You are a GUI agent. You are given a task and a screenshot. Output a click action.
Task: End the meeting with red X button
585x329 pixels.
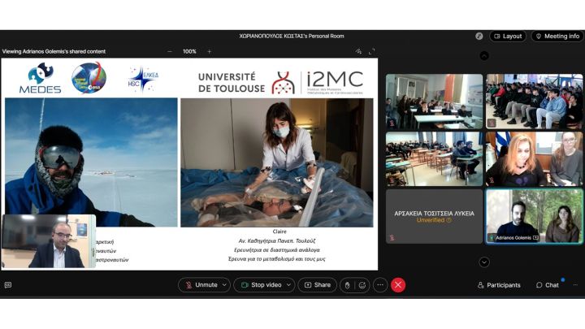pyautogui.click(x=398, y=285)
